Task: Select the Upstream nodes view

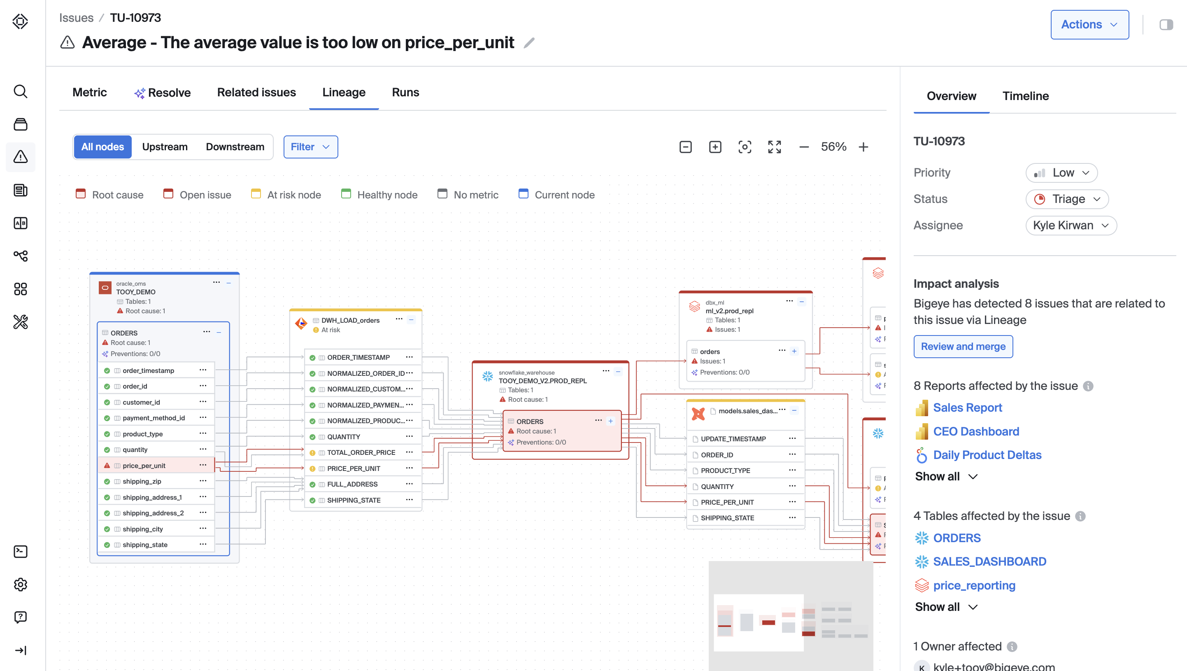Action: click(165, 147)
